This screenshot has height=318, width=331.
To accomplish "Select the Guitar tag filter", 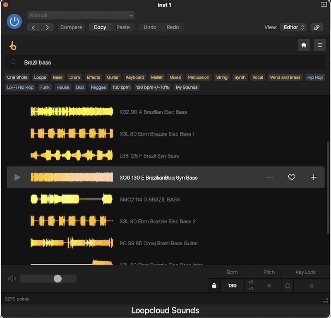I will 113,77.
